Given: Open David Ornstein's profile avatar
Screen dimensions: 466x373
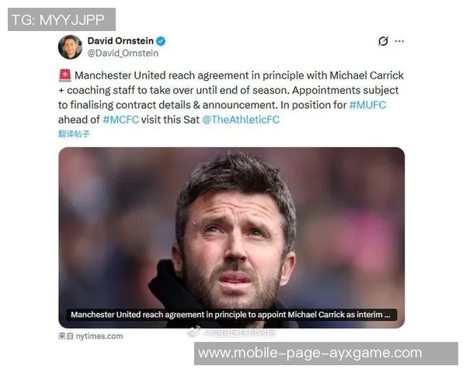Looking at the screenshot, I should click(x=70, y=47).
